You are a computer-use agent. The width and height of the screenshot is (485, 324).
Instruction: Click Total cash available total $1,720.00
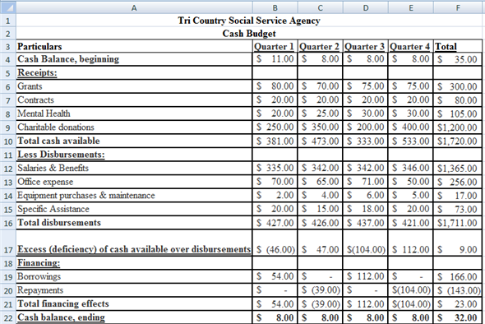(x=458, y=141)
